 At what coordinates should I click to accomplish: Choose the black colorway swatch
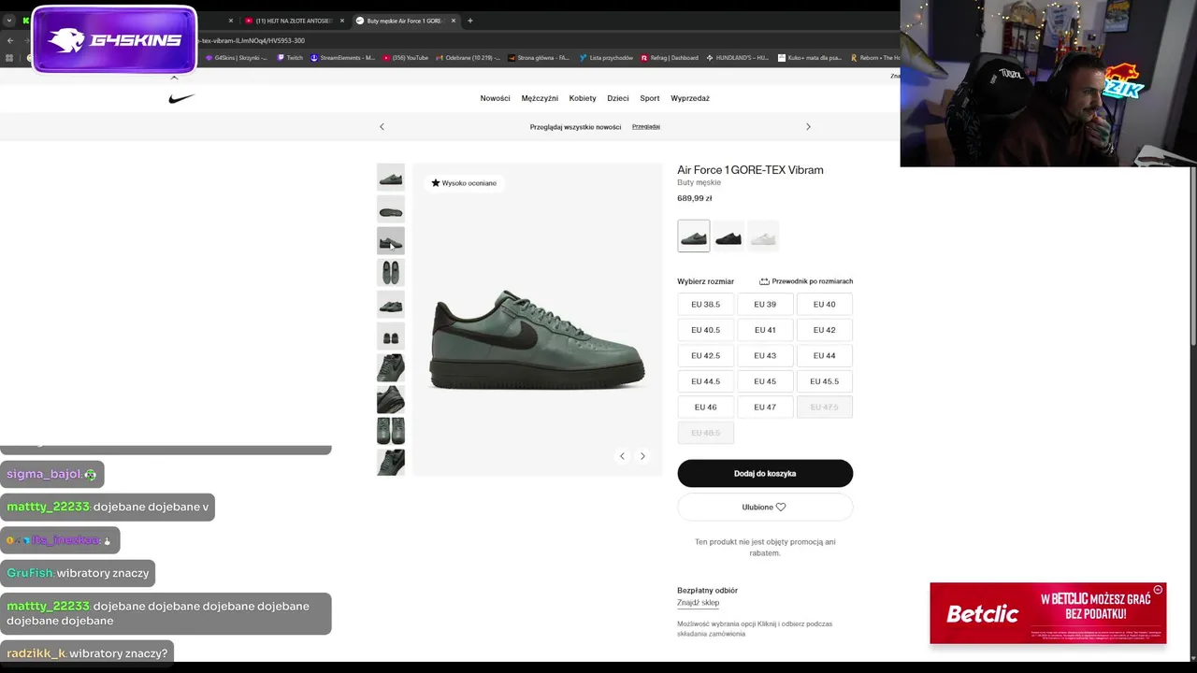pos(728,236)
